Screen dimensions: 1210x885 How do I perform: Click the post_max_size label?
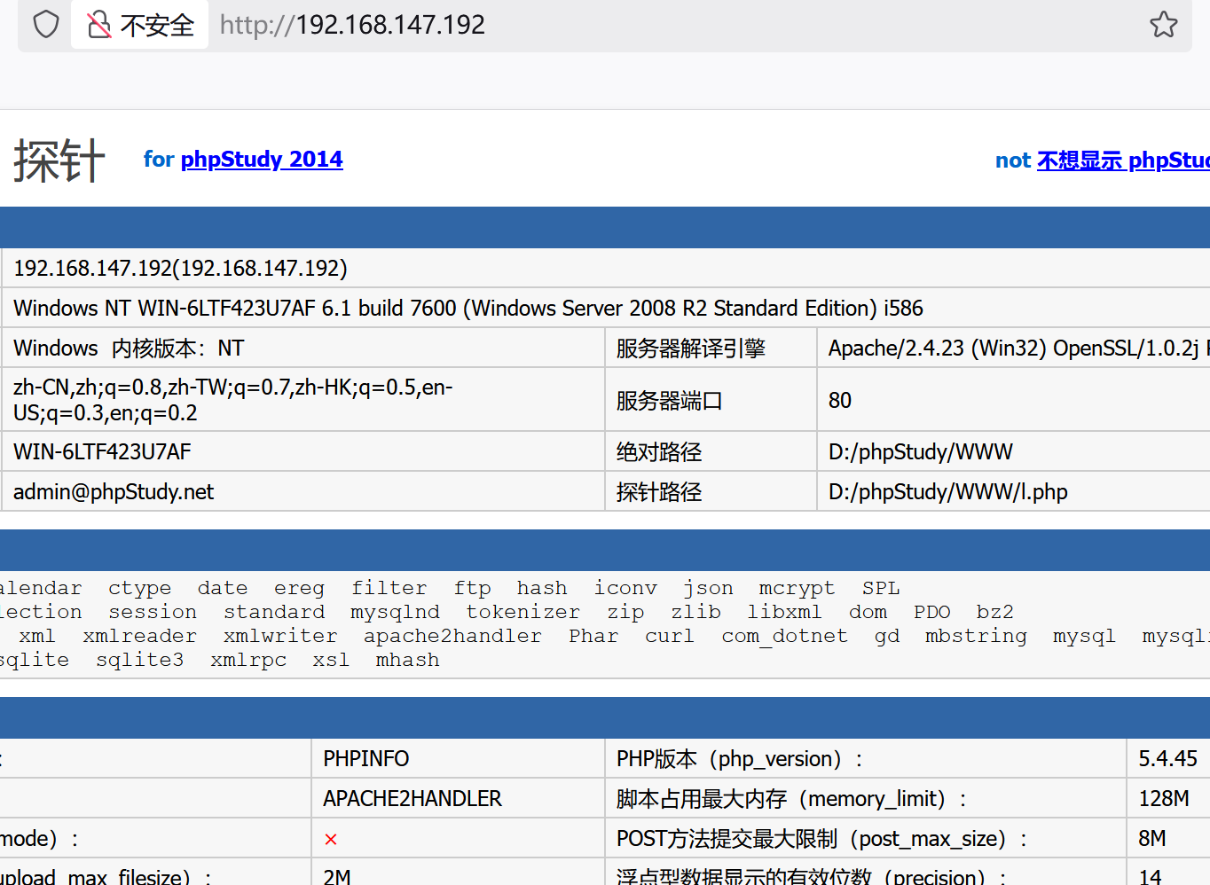822,839
